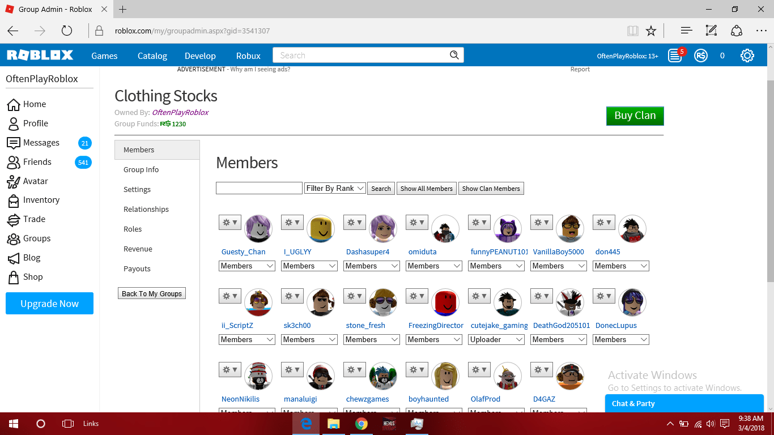The height and width of the screenshot is (435, 774).
Task: Change the rank dropdown for stone_fresh
Action: [372, 339]
